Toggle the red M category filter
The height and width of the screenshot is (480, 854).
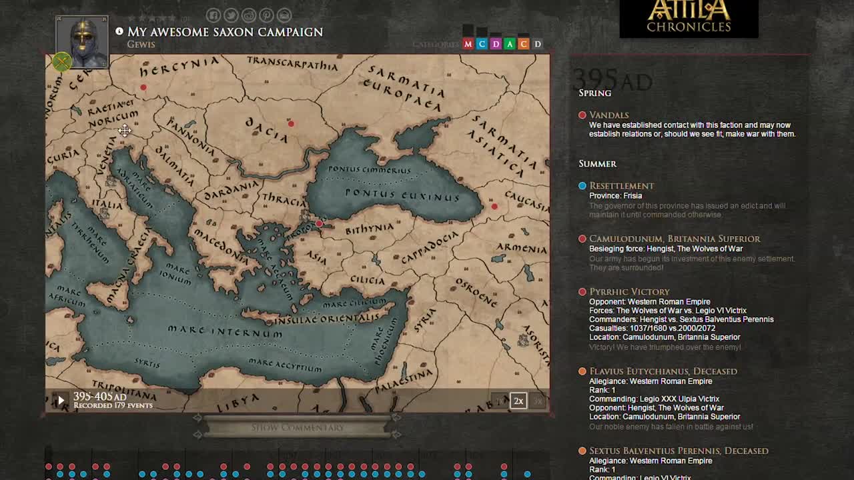point(468,44)
